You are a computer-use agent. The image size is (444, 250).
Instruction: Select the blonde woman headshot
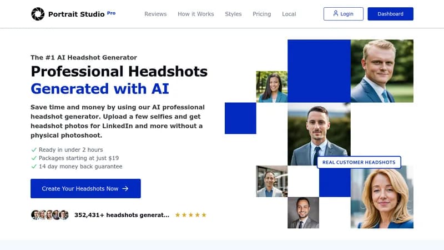pyautogui.click(x=382, y=197)
